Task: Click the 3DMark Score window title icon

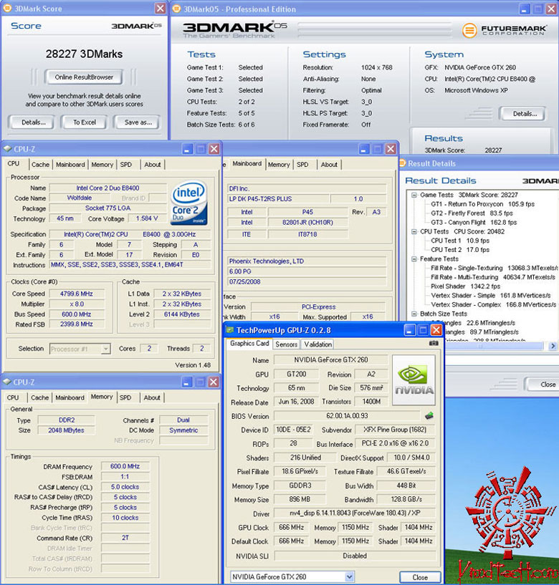Action: (7, 8)
